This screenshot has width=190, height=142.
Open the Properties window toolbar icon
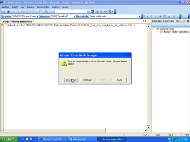97,11
